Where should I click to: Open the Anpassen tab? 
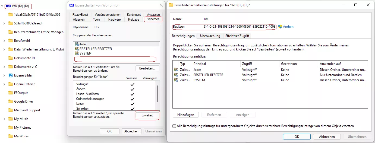click(153, 15)
